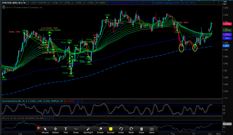The width and height of the screenshot is (233, 135).
Task: Click the 1.078 price axis label
Action: (225, 8)
